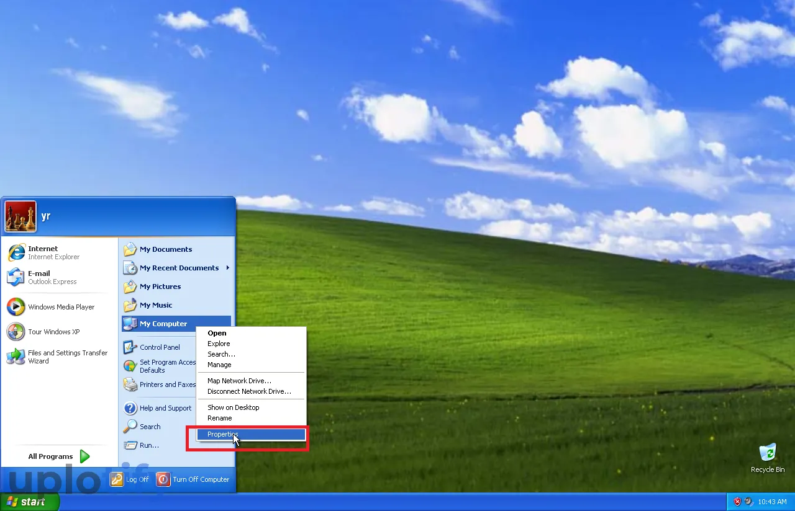Select Map Network Drive option

tap(239, 381)
